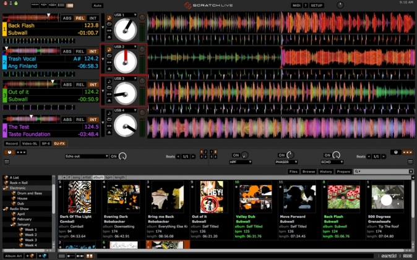Click the eject icon on deck 3

click(109, 101)
